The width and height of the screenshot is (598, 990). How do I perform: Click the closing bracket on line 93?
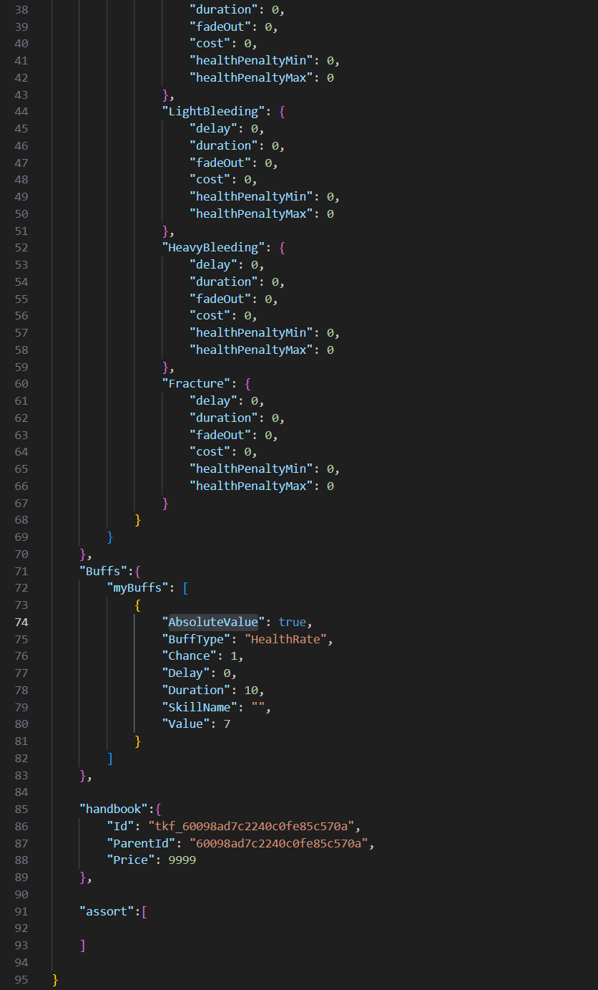click(82, 946)
